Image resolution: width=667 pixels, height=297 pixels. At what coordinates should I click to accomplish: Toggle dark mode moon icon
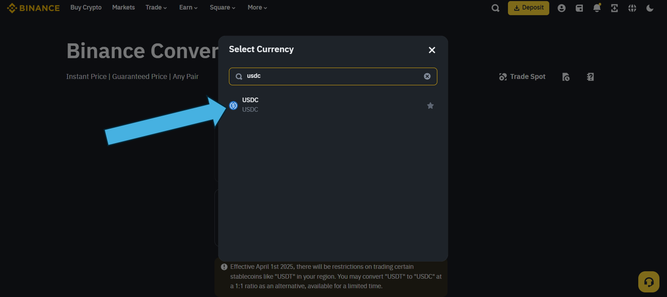click(650, 8)
